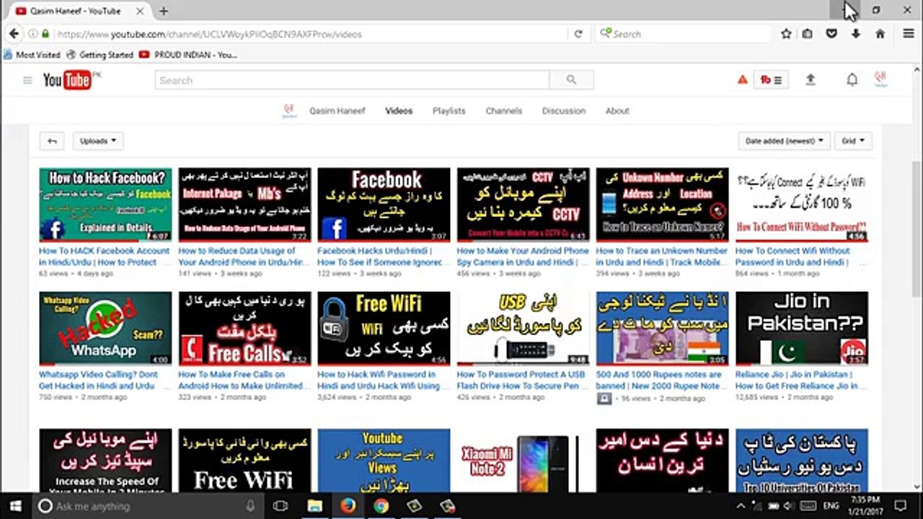The height and width of the screenshot is (519, 923).
Task: Open the YouTube guide hamburger menu
Action: pyautogui.click(x=27, y=80)
